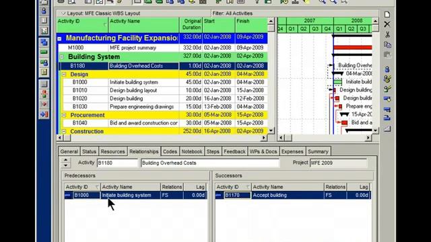Click the Start column header
Viewport: 431px width, 242px height.
[218, 25]
